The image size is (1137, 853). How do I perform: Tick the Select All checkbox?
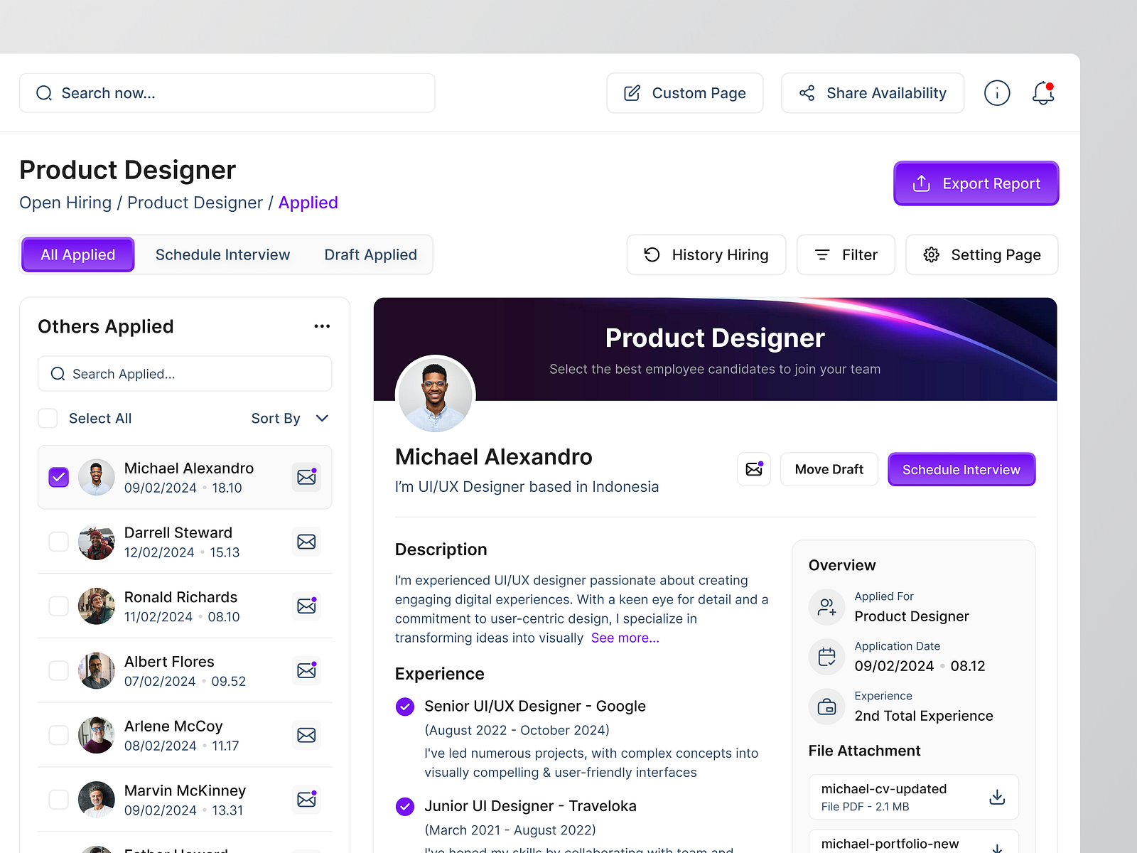[x=48, y=418]
